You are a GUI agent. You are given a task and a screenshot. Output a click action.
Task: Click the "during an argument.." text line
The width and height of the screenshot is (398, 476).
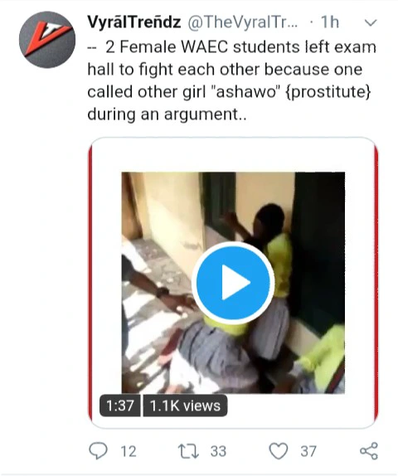pyautogui.click(x=167, y=114)
